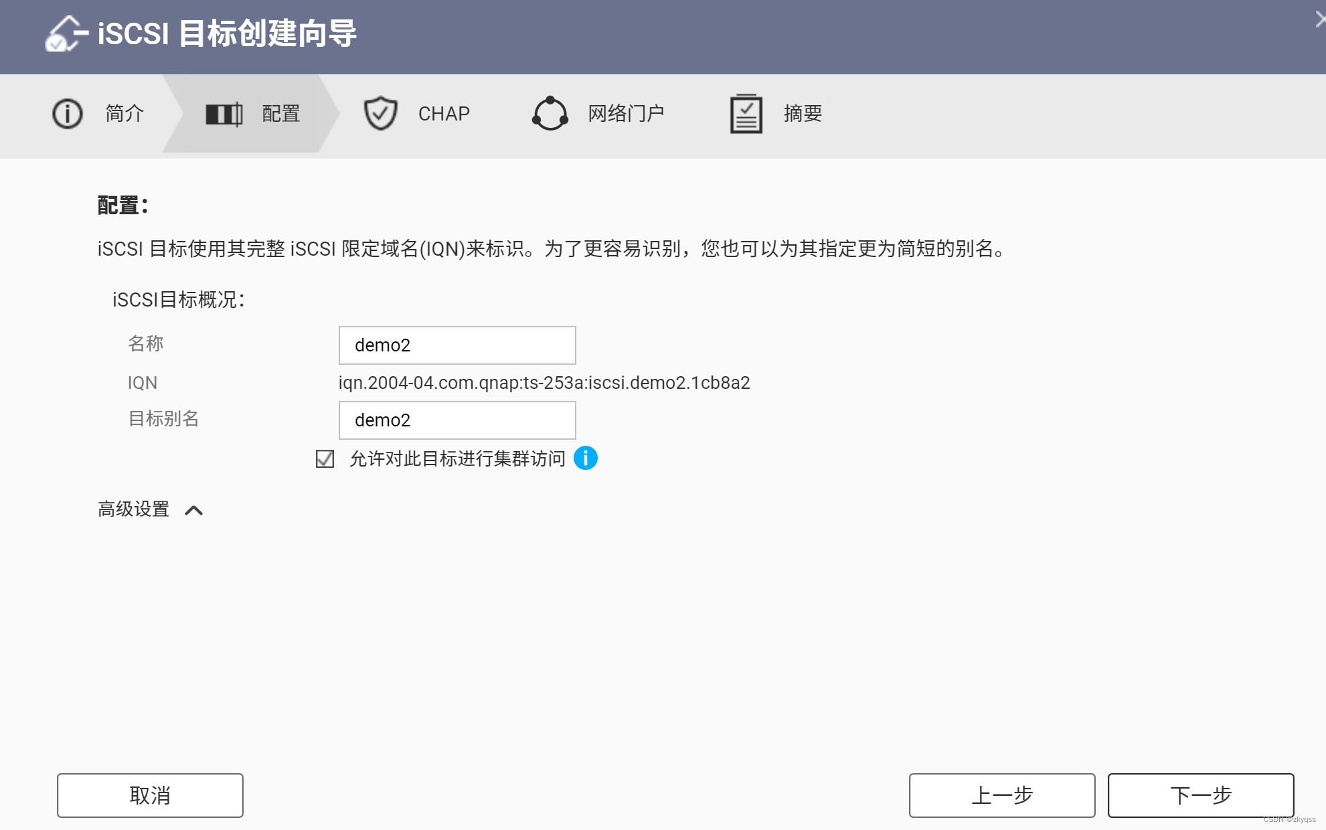Click the summary clipboard icon

[x=746, y=114]
